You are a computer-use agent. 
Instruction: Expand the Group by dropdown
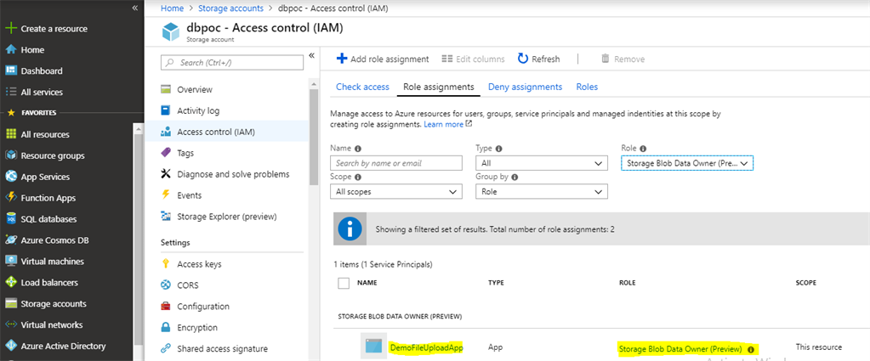click(542, 192)
